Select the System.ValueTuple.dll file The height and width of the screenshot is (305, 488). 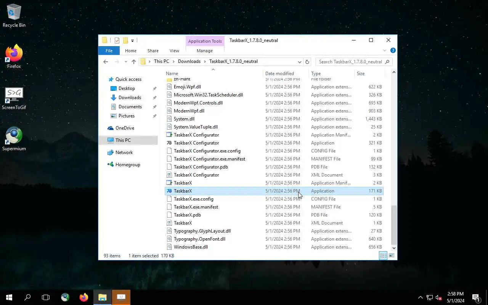(274, 127)
